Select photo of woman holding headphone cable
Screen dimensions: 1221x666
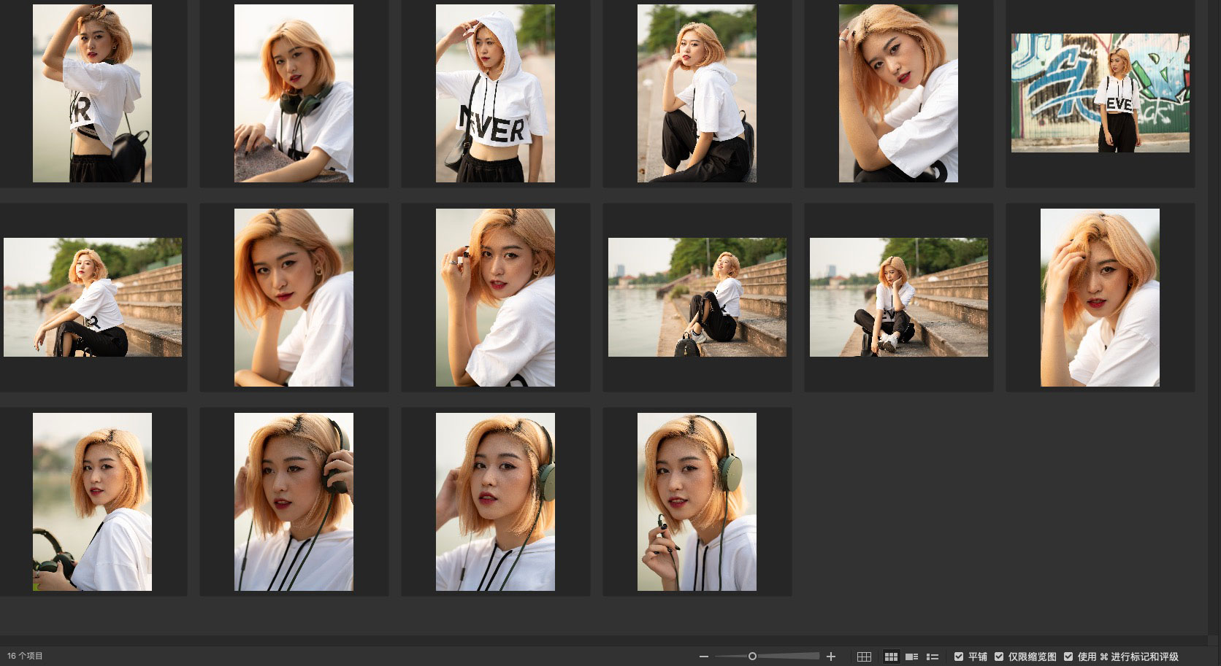pos(697,502)
